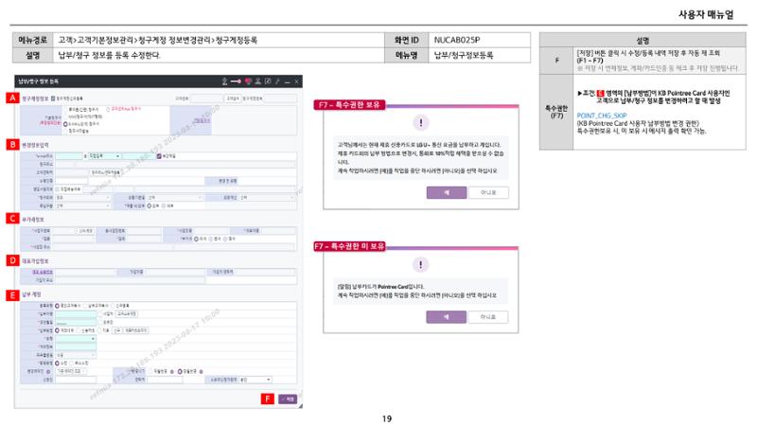Select the filled radio in the 납부일 options
Viewport: 757px width, 426px height.
pyautogui.click(x=180, y=371)
